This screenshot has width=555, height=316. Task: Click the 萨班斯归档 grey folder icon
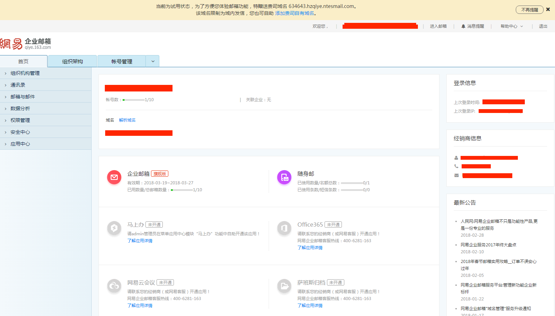coord(284,286)
